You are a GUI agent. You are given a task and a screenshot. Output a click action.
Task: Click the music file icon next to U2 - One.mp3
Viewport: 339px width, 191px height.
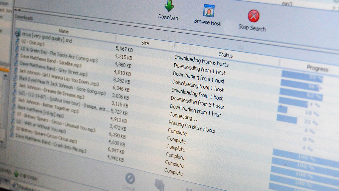[x=17, y=41]
